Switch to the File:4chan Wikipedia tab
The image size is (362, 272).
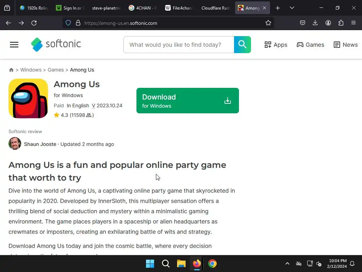(x=179, y=8)
